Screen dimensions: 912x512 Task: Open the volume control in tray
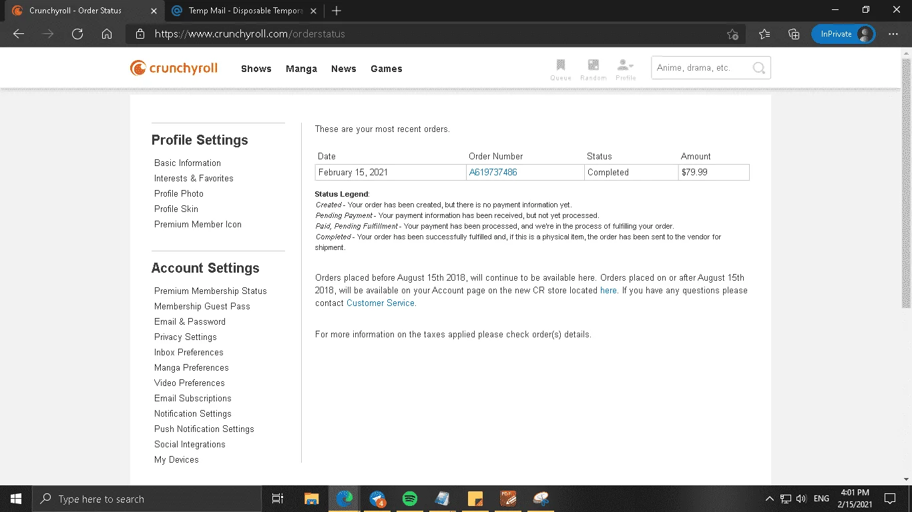click(x=801, y=499)
